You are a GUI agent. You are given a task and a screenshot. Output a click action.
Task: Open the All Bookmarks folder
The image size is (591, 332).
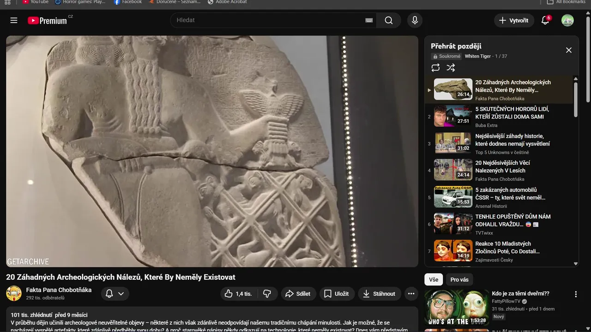tap(566, 2)
